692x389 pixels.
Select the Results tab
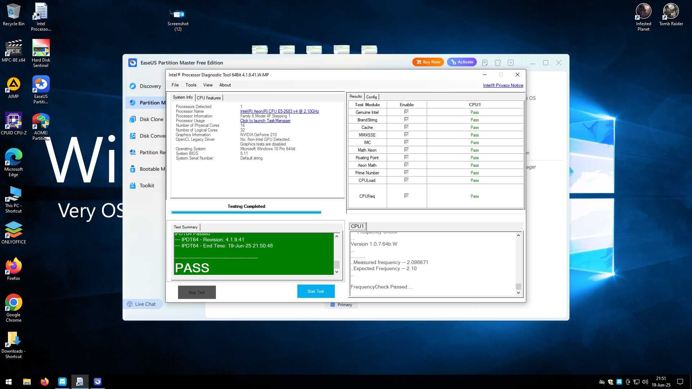[356, 97]
